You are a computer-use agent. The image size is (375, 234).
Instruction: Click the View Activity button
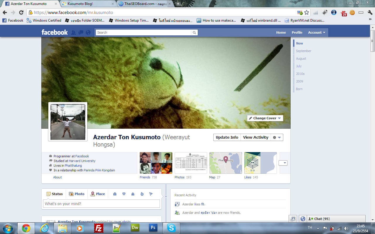click(x=256, y=137)
